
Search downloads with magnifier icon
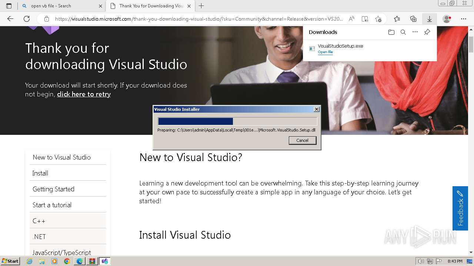click(x=403, y=32)
